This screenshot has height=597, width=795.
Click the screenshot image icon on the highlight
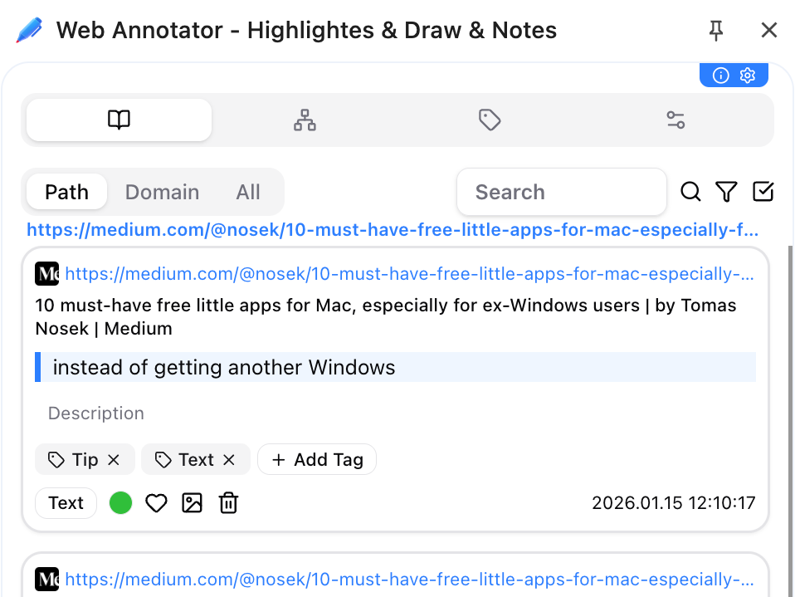click(x=192, y=502)
